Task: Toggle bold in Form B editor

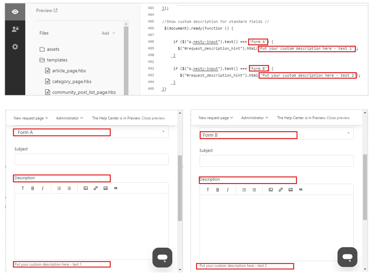Action: click(x=218, y=190)
